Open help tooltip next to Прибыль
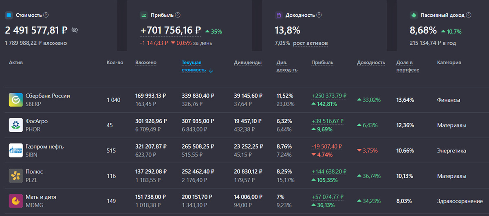The width and height of the screenshot is (489, 216). pos(178,15)
